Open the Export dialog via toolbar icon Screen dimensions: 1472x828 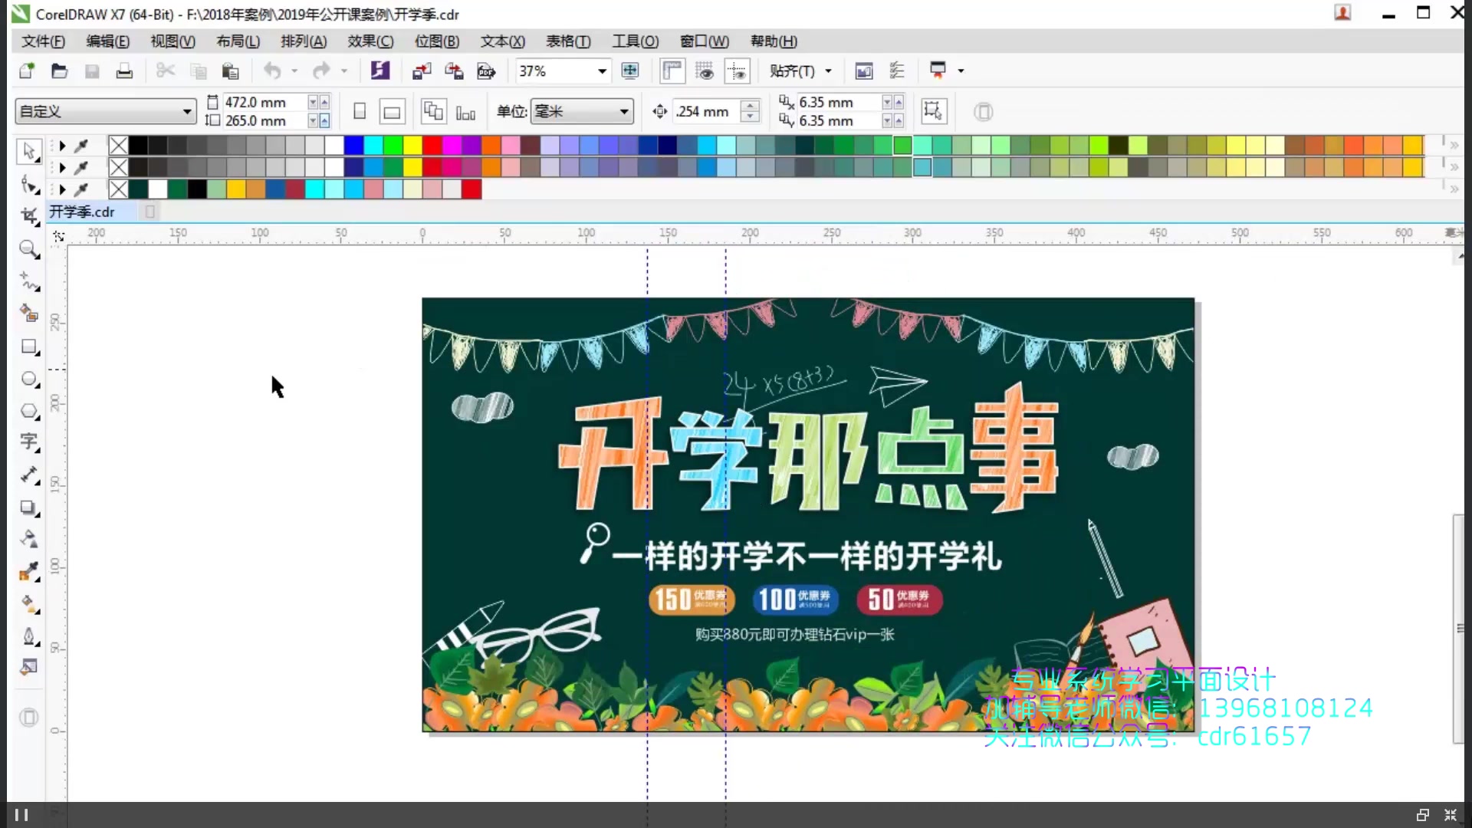tap(454, 71)
